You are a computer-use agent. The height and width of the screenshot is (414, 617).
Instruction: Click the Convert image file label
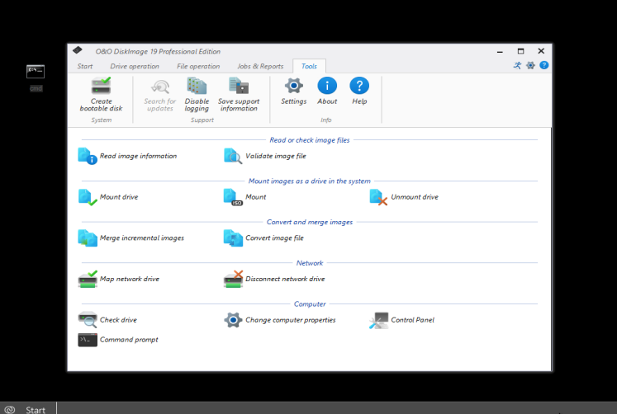(274, 238)
